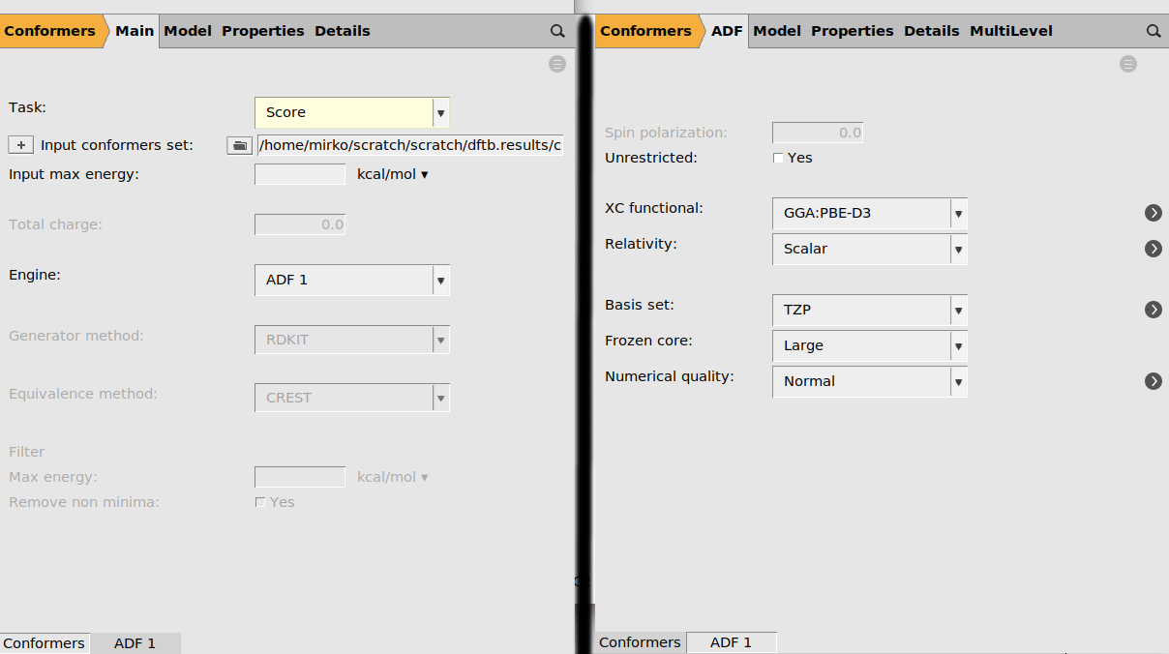Click the search magnifier in the right ADF panel
The image size is (1169, 654).
pos(1154,30)
